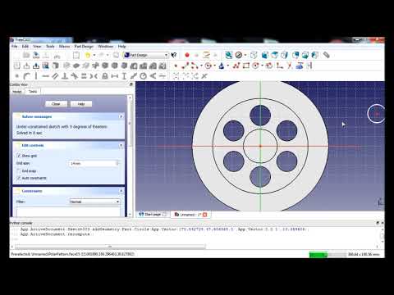394x295 pixels.
Task: Select the create circle tool
Action: coord(208,66)
